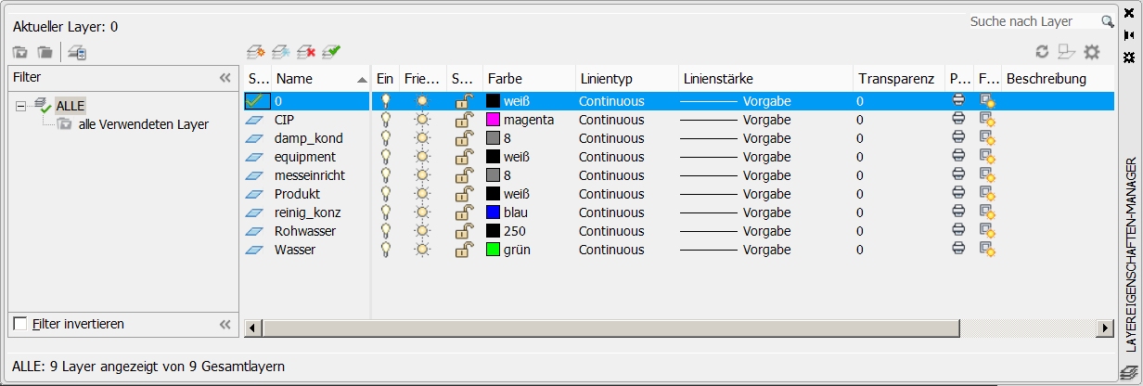This screenshot has width=1143, height=386.
Task: Click the New Property Filter icon
Action: (20, 52)
